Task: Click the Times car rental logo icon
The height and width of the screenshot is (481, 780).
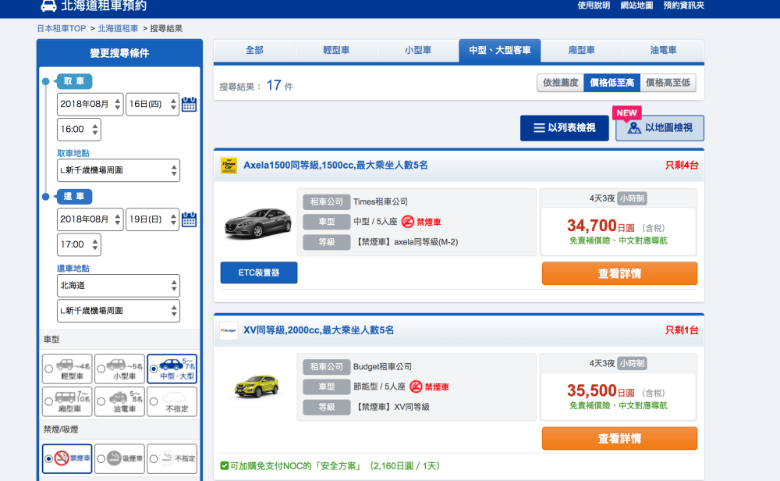Action: pyautogui.click(x=229, y=166)
